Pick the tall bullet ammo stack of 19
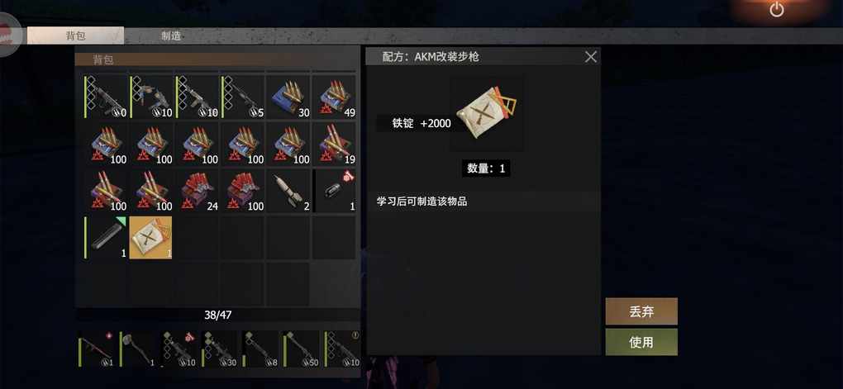Viewport: 843px width, 389px height. (334, 144)
